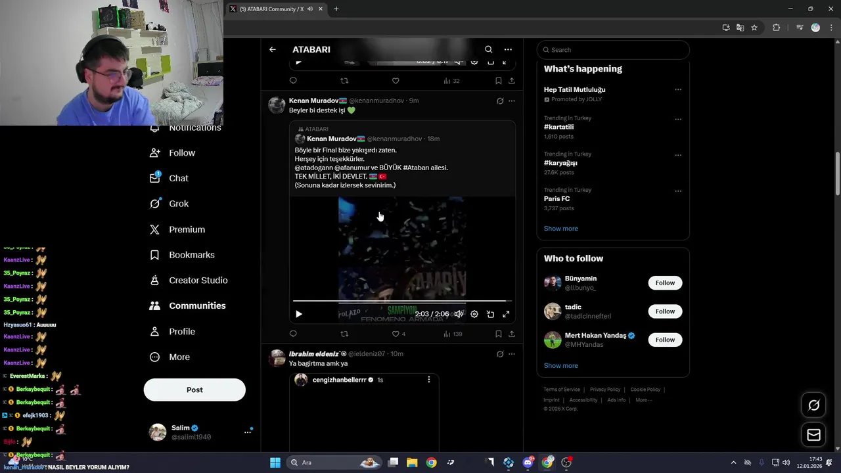Screen dimensions: 841x473
Task: Open floating Grok button
Action: [x=813, y=405]
